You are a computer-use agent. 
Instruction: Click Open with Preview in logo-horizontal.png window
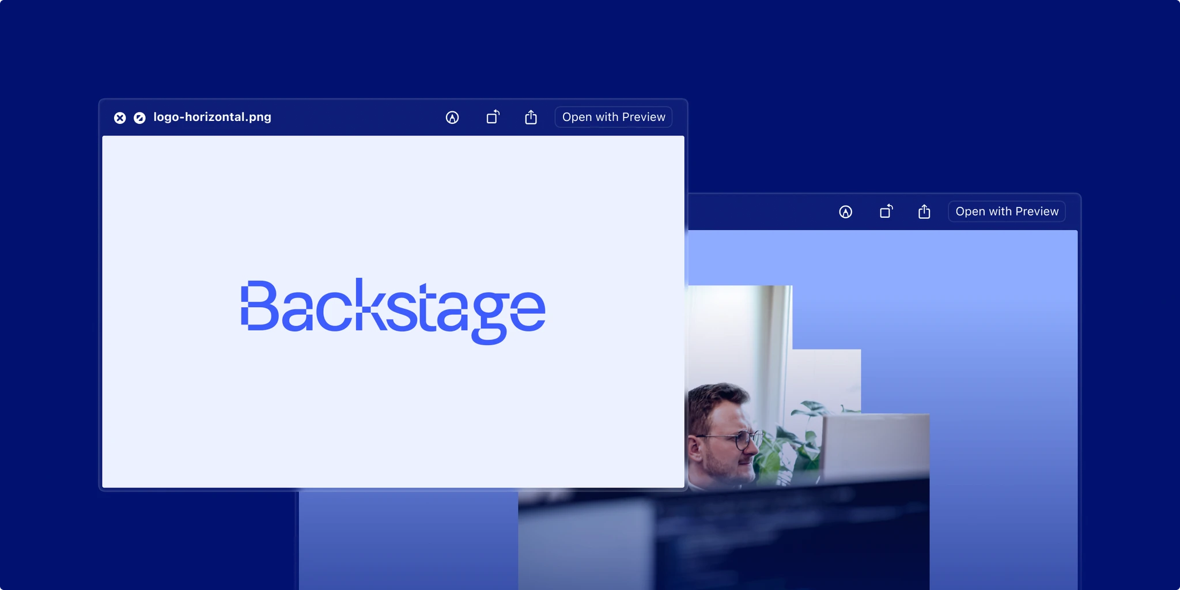click(x=614, y=117)
